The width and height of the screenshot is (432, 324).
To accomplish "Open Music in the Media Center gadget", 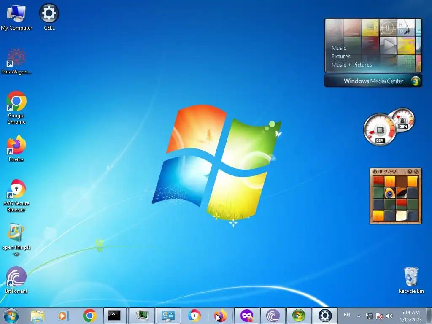I will pos(339,48).
